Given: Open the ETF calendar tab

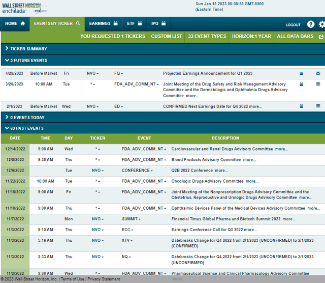Looking at the screenshot, I should tap(135, 24).
